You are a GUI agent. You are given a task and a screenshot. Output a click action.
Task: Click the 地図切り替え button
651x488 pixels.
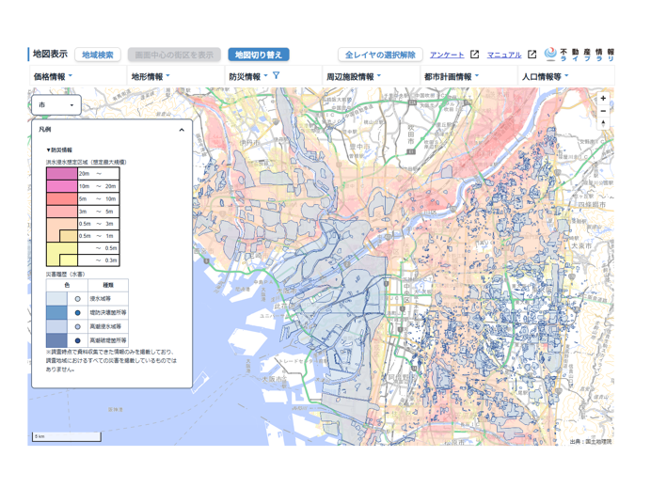(259, 55)
